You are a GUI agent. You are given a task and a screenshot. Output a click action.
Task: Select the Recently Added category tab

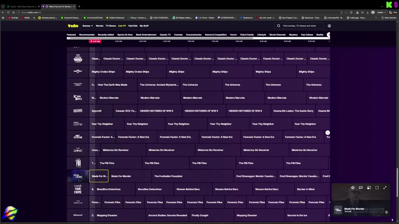pyautogui.click(x=106, y=35)
